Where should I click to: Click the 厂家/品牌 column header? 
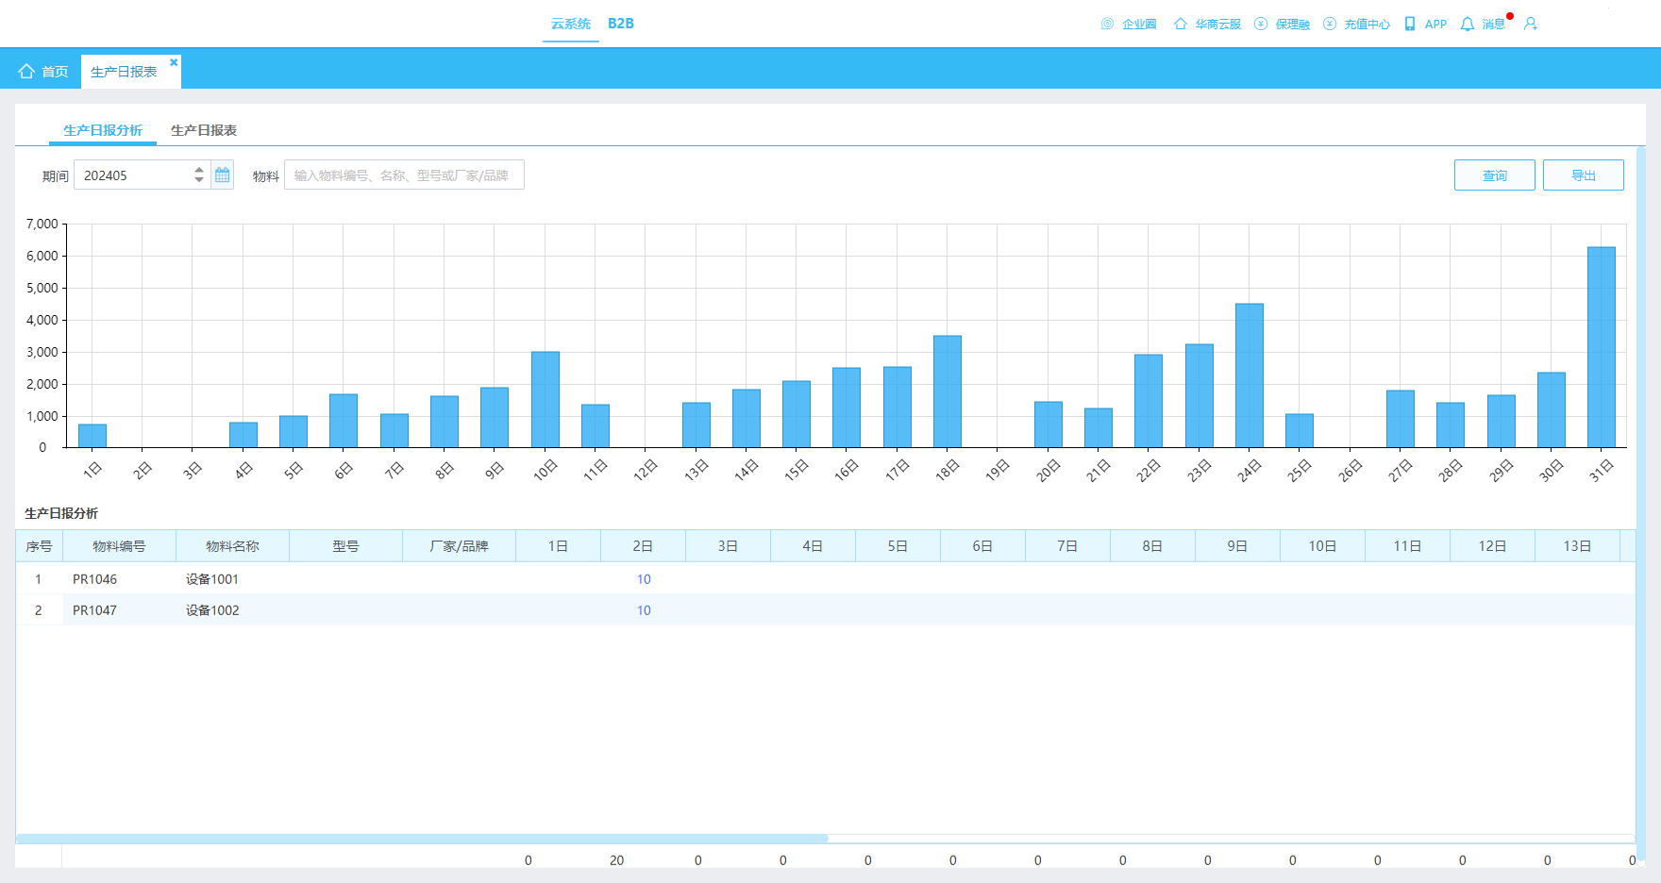(459, 546)
